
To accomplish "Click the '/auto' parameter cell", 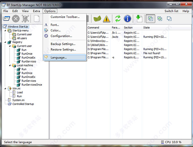I will click(115, 37).
